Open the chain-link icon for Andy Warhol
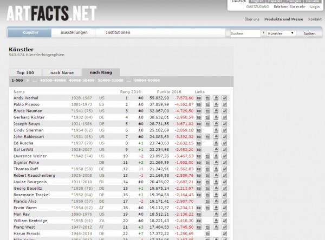The image size is (325, 240). pyautogui.click(x=199, y=98)
